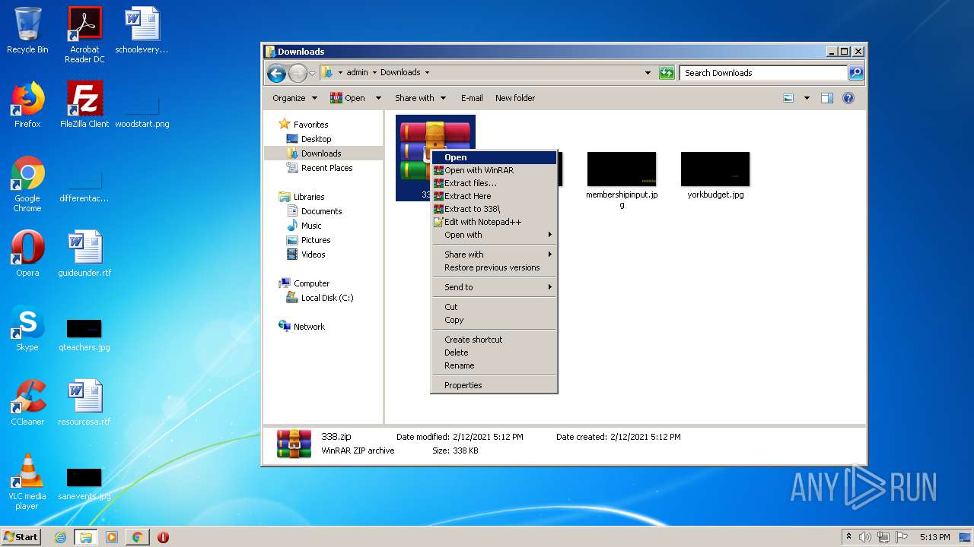Choose Copy from context menu
The image size is (974, 547).
(x=494, y=320)
